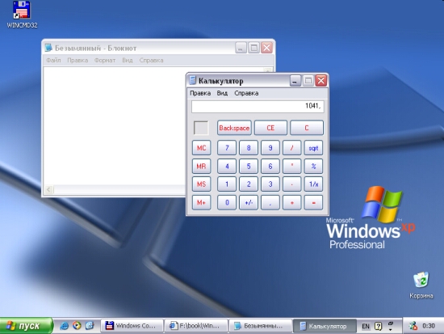Click the Calculator title bar icon
The width and height of the screenshot is (444, 334).
tap(193, 81)
